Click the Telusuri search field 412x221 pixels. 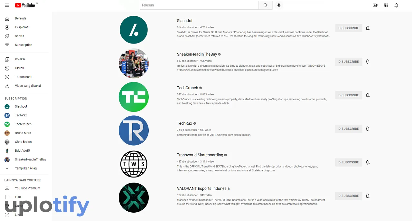[199, 5]
